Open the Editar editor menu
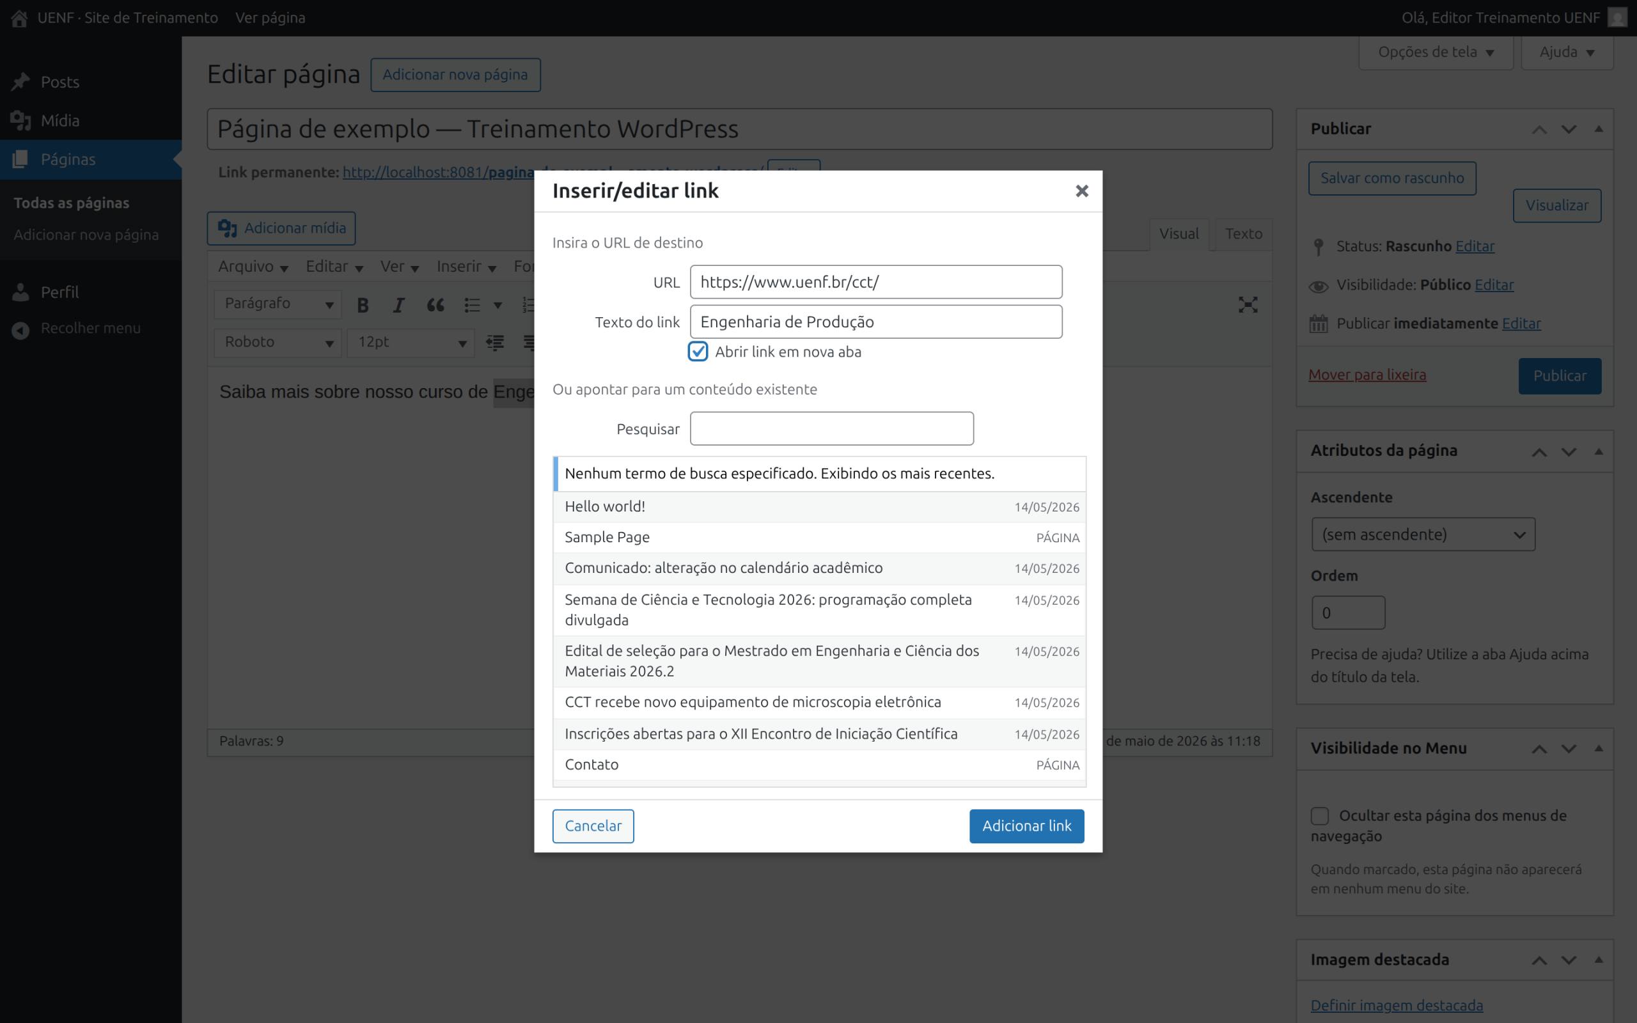The width and height of the screenshot is (1637, 1023). point(334,267)
